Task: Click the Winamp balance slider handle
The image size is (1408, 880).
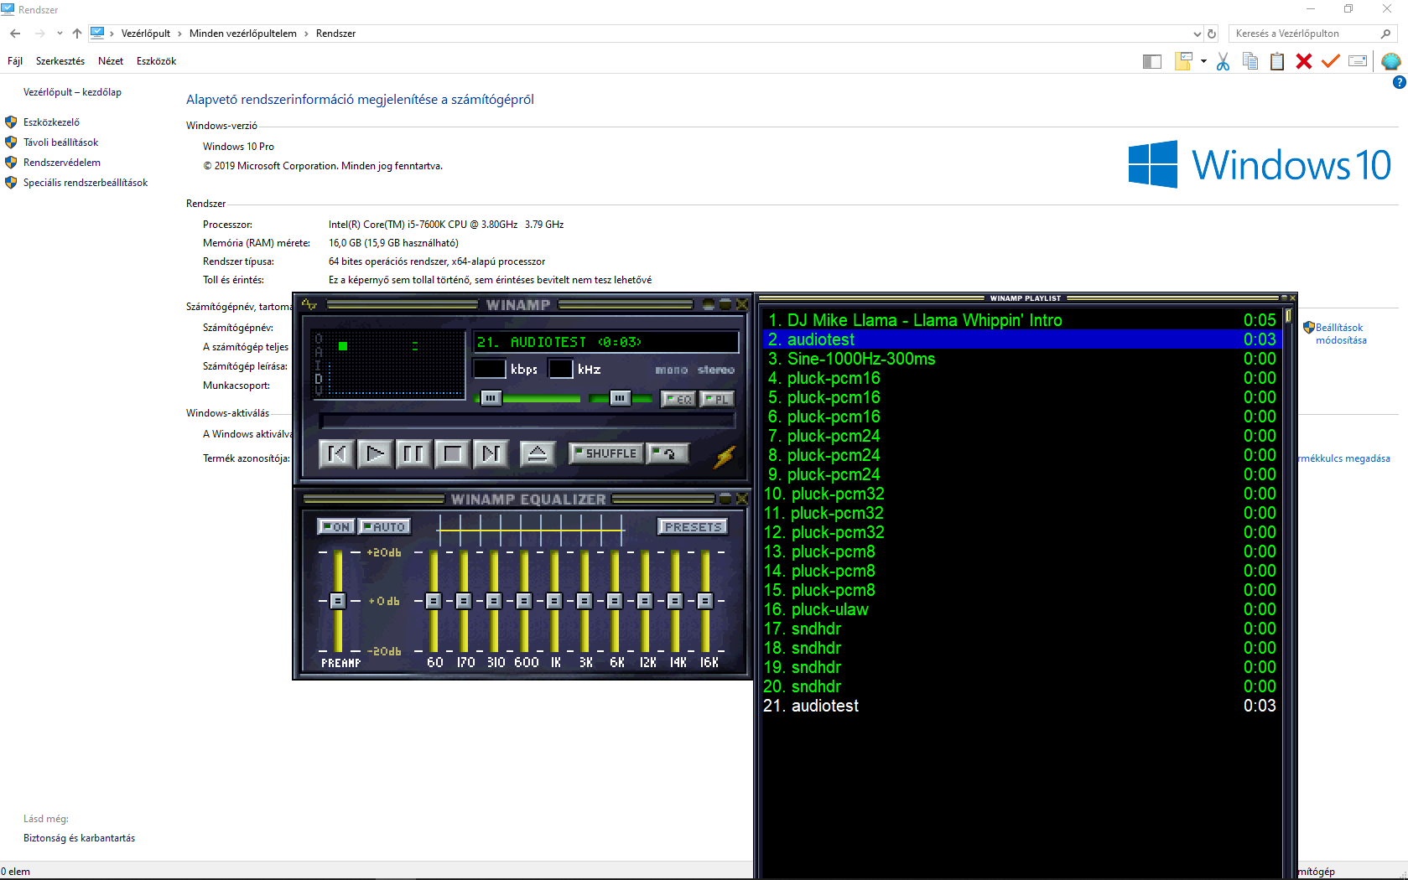Action: (620, 398)
